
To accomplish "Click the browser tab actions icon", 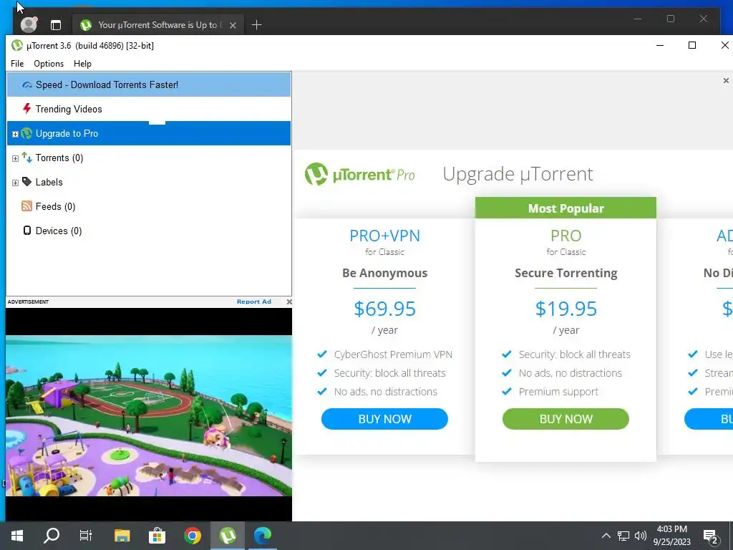I will (x=56, y=25).
